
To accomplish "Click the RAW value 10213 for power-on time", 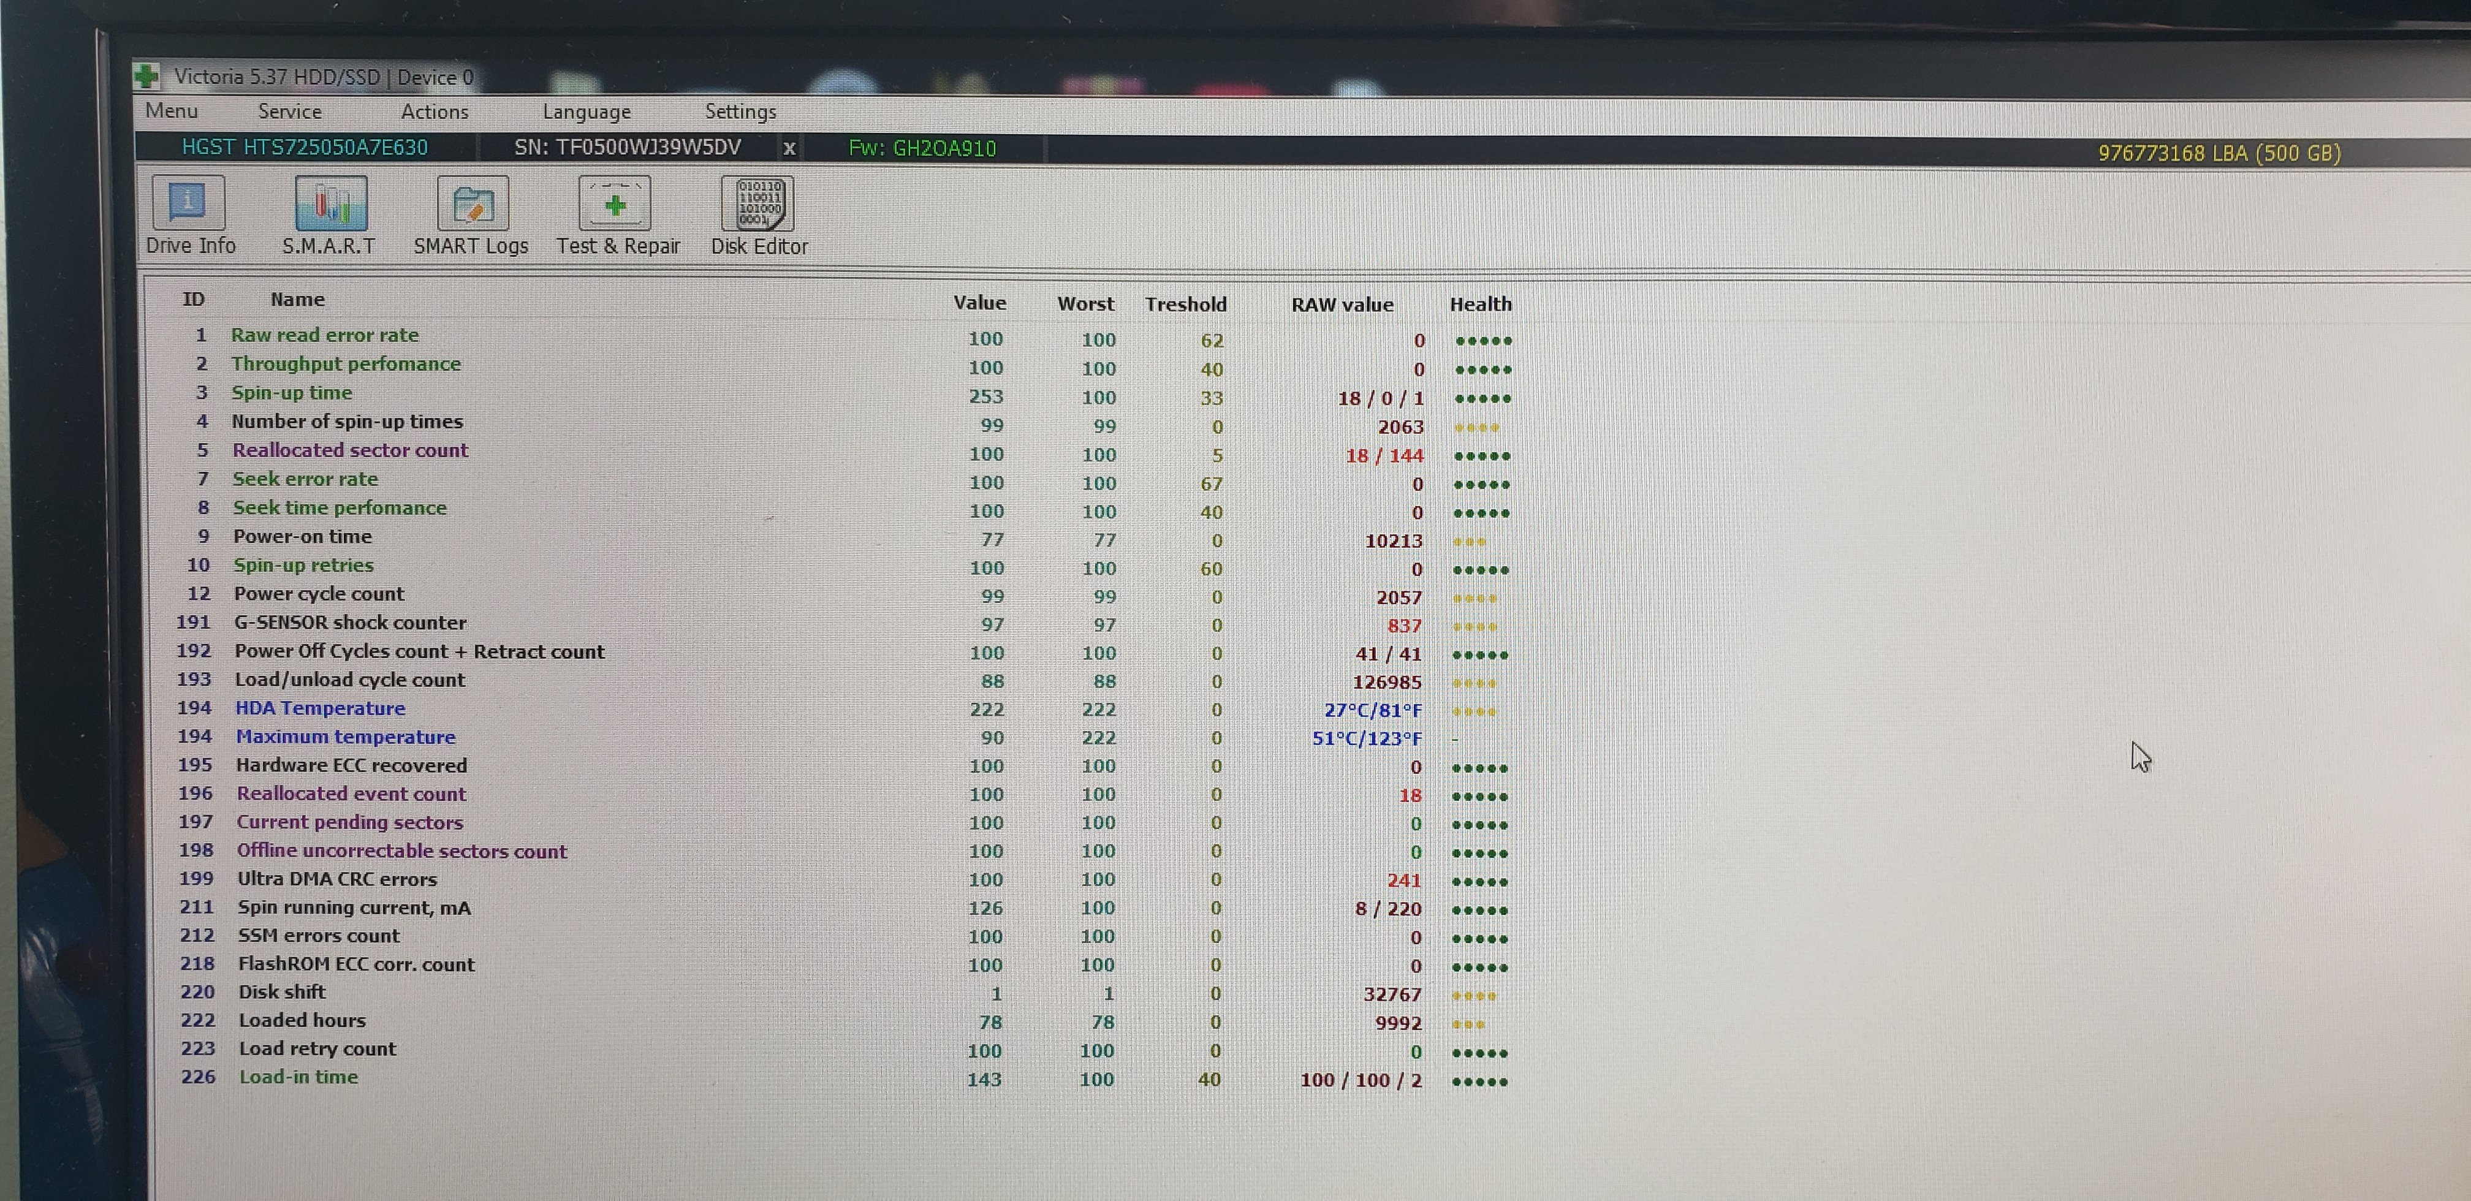I will [1394, 541].
